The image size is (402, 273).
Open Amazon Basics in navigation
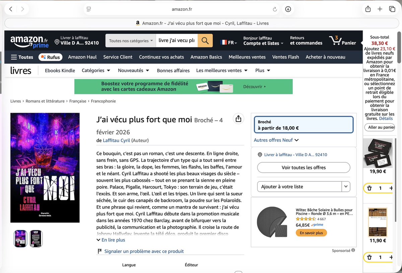click(206, 57)
